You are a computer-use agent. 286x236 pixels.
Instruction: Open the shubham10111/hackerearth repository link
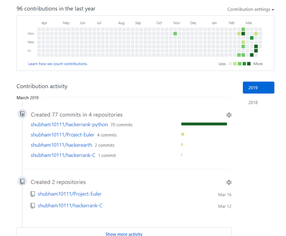tap(61, 145)
